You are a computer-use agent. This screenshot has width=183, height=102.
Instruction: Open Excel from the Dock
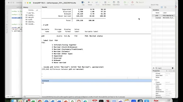[33, 101]
